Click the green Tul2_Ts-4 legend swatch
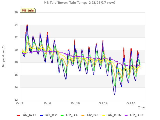Screen dimensions: 160x120 (62, 115)
